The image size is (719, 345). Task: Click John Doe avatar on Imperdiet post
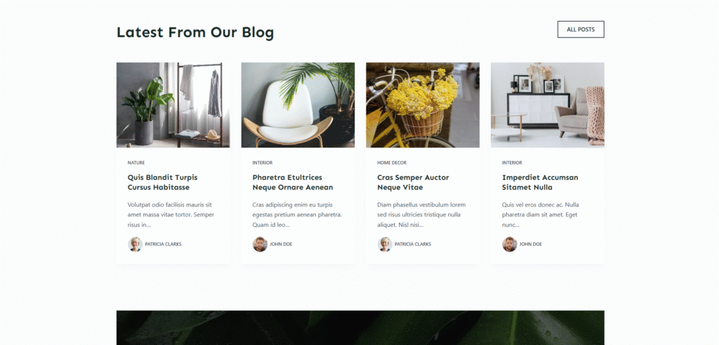(x=510, y=244)
